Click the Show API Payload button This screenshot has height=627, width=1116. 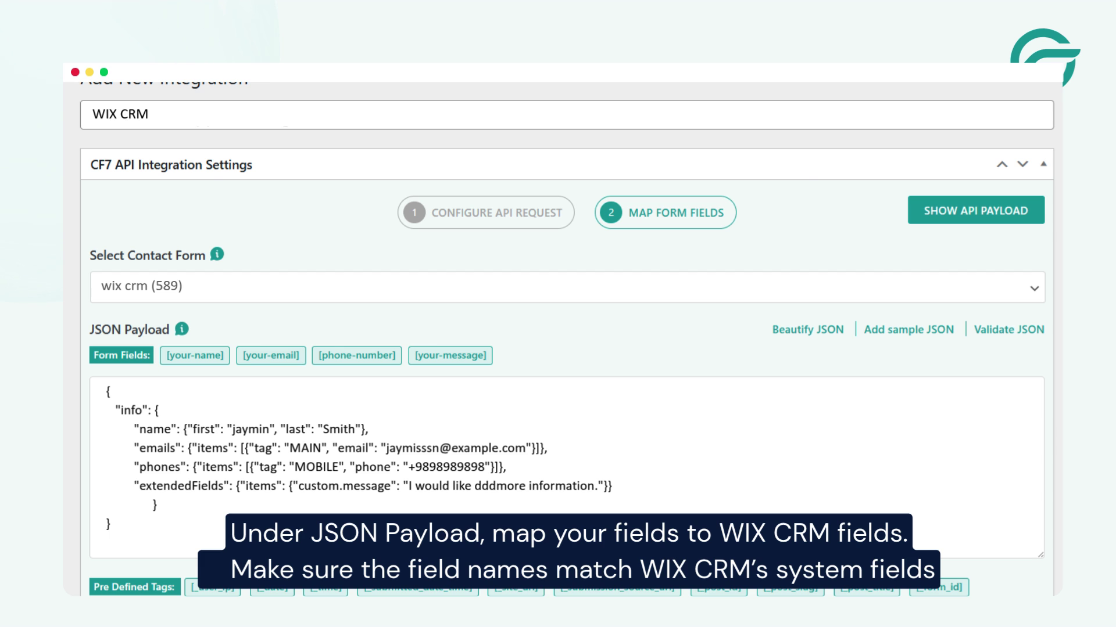(976, 210)
